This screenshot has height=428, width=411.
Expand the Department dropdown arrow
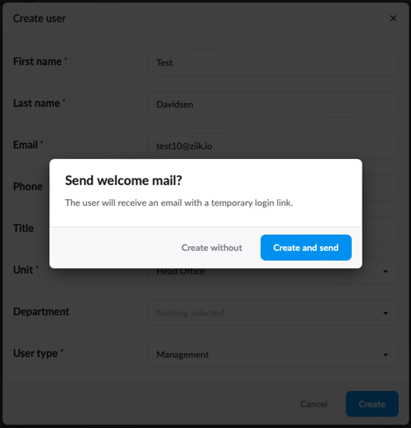pos(386,313)
